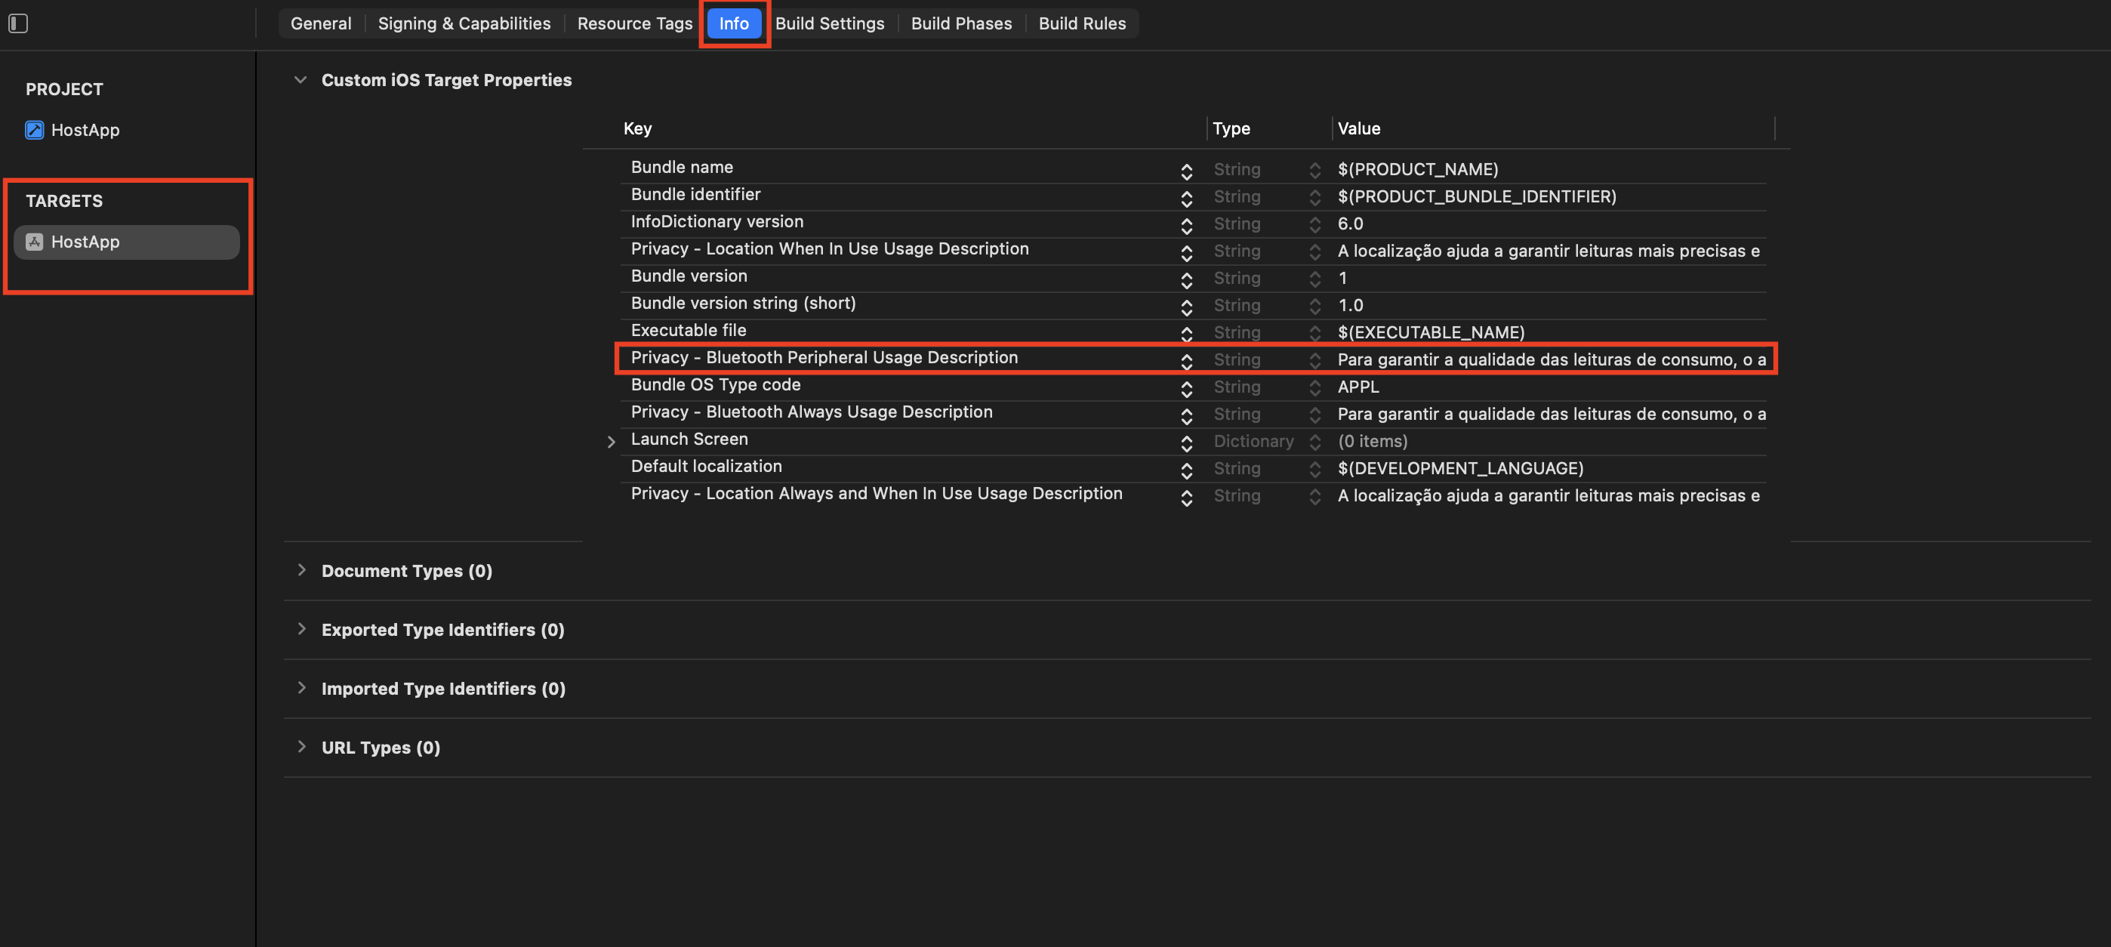Select the $(DEVELOPMENT_LANGUAGE) value cell

pos(1459,468)
